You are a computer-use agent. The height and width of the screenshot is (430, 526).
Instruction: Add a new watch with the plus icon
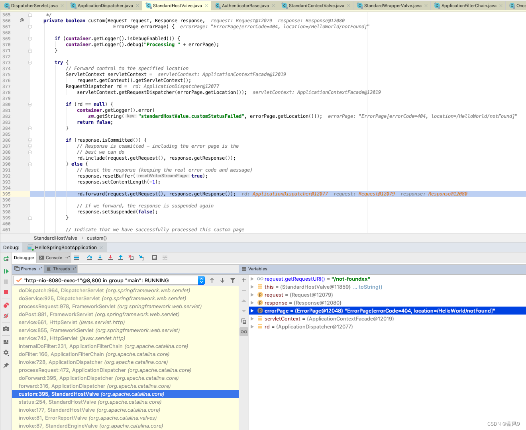point(244,280)
